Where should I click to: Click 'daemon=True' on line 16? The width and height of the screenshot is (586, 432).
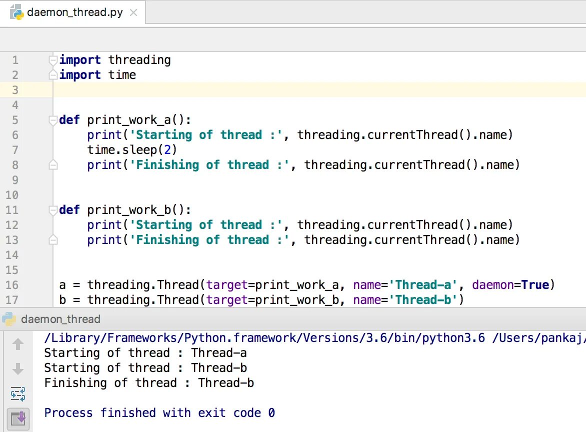[x=510, y=285]
